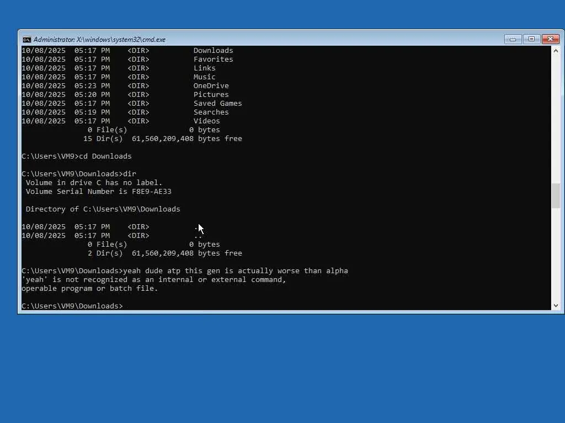Image resolution: width=565 pixels, height=423 pixels.
Task: Click the scrollbar down arrow
Action: 556,305
